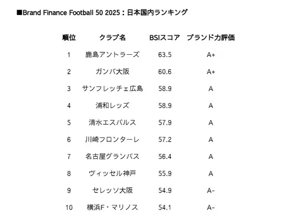Click 横浜F・マリノス club name
Image resolution: width=297 pixels, height=221 pixels.
(x=112, y=207)
